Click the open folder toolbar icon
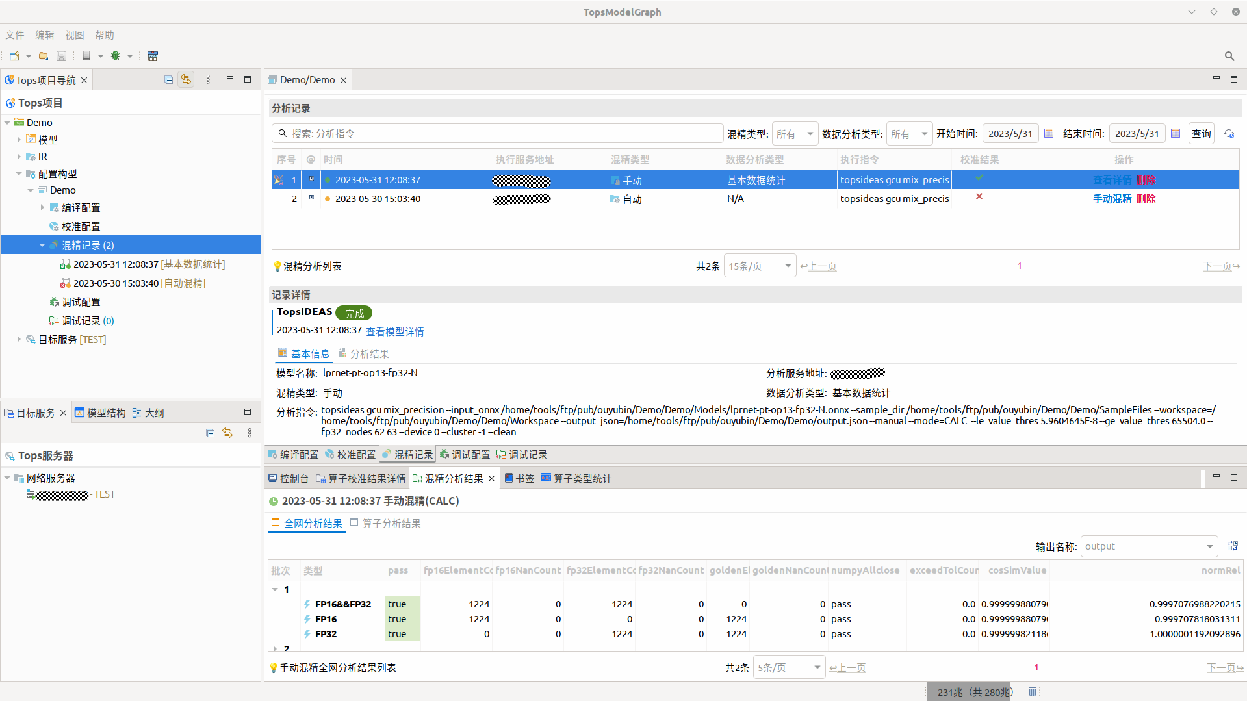The width and height of the screenshot is (1247, 701). (44, 56)
